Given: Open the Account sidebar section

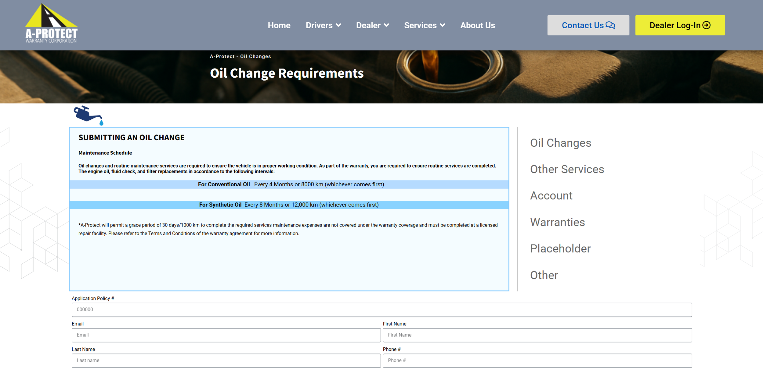Looking at the screenshot, I should [551, 196].
